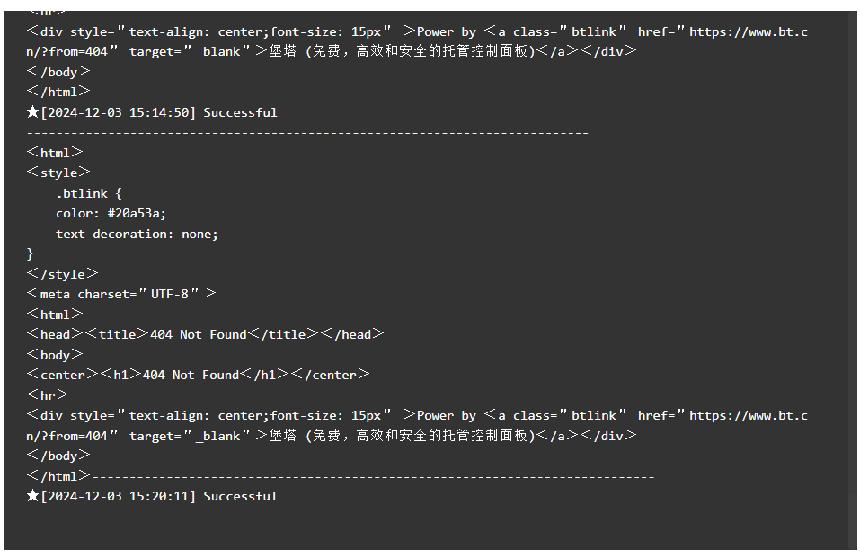The width and height of the screenshot is (860, 558).
Task: Click the title 404 Not Found text
Action: (198, 334)
